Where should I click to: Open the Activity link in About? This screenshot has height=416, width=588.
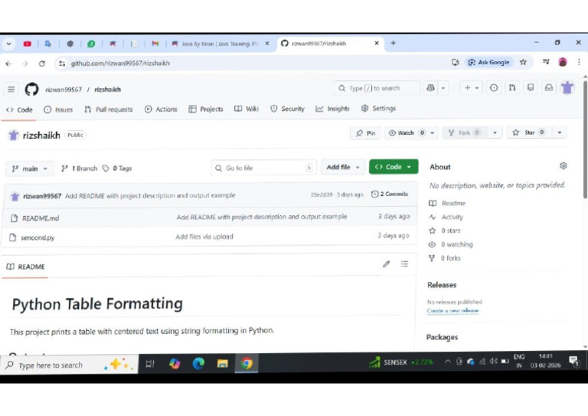[x=446, y=217]
